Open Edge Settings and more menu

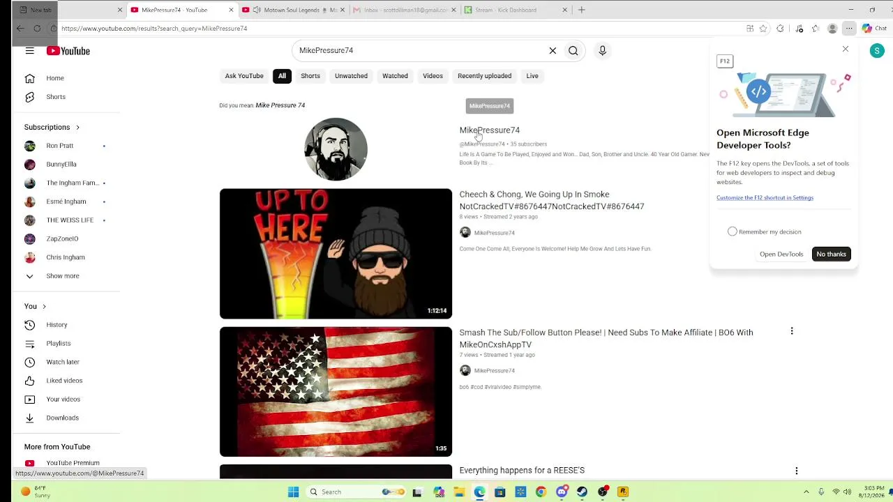(x=849, y=29)
